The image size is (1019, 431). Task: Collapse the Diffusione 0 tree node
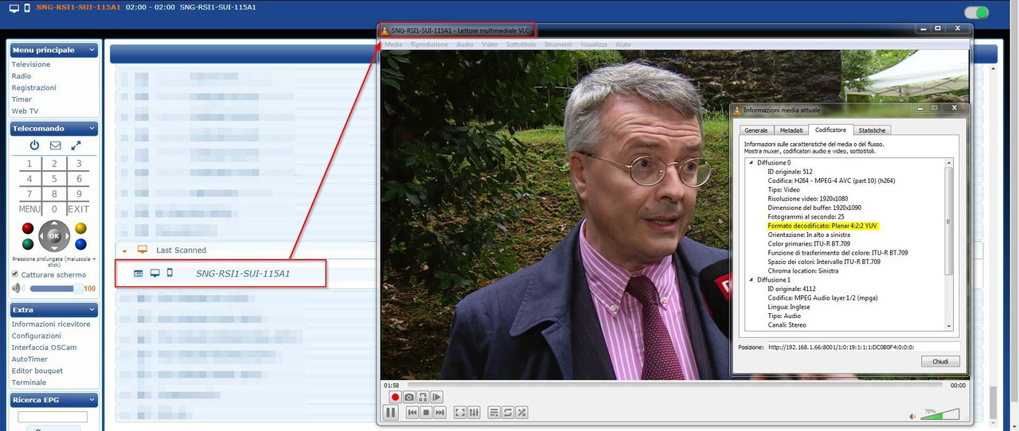coord(750,162)
